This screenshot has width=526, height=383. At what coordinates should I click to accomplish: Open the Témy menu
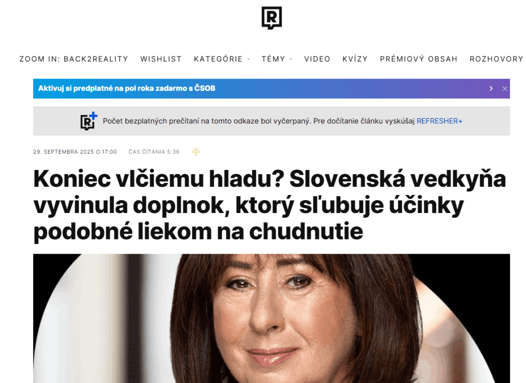(274, 59)
